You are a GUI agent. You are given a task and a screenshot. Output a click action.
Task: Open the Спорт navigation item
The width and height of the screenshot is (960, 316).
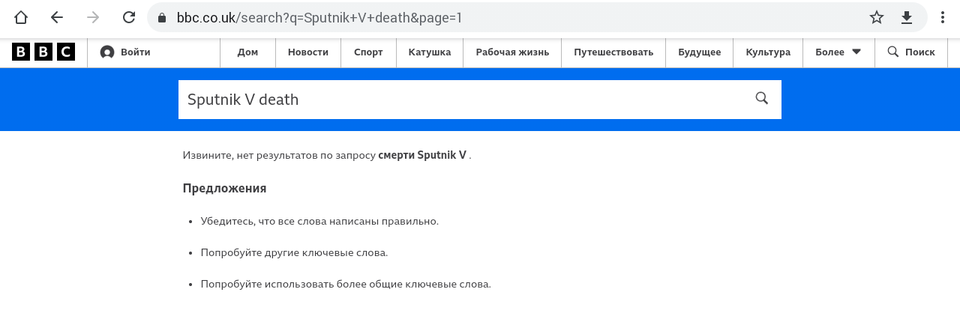tap(368, 52)
